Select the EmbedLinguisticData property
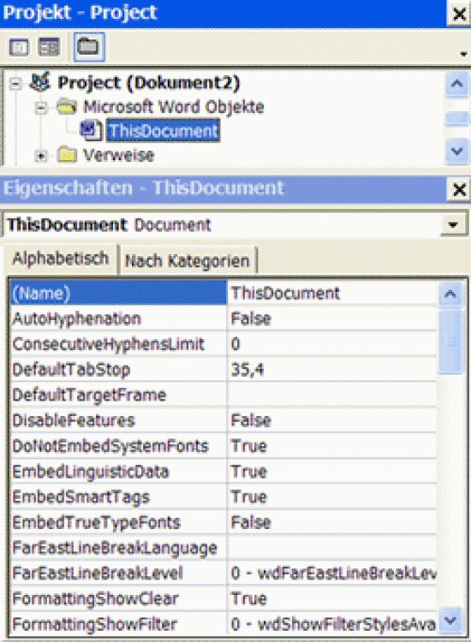471x642 pixels. point(118,472)
